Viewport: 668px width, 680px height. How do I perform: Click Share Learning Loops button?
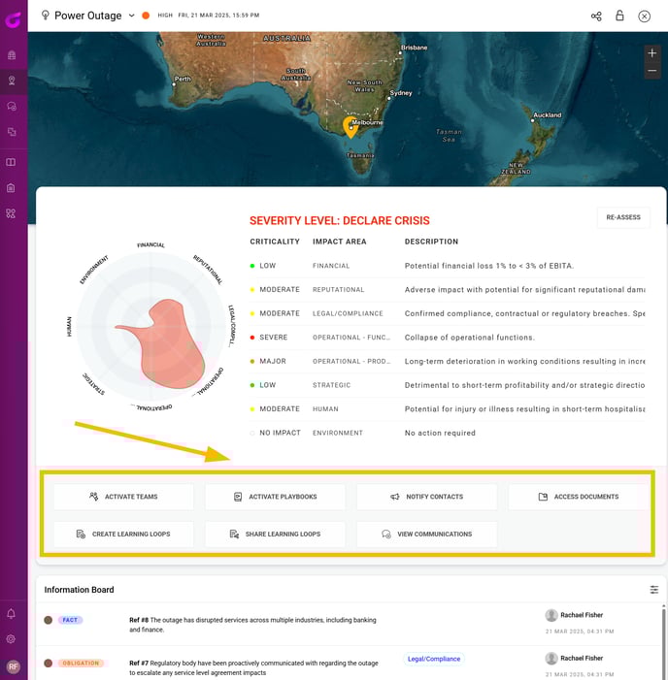coord(275,534)
